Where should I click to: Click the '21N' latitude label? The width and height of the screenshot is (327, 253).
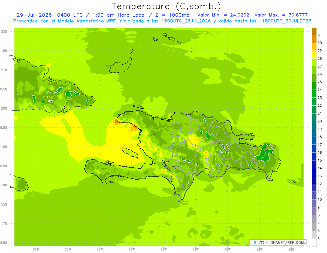tap(4, 70)
